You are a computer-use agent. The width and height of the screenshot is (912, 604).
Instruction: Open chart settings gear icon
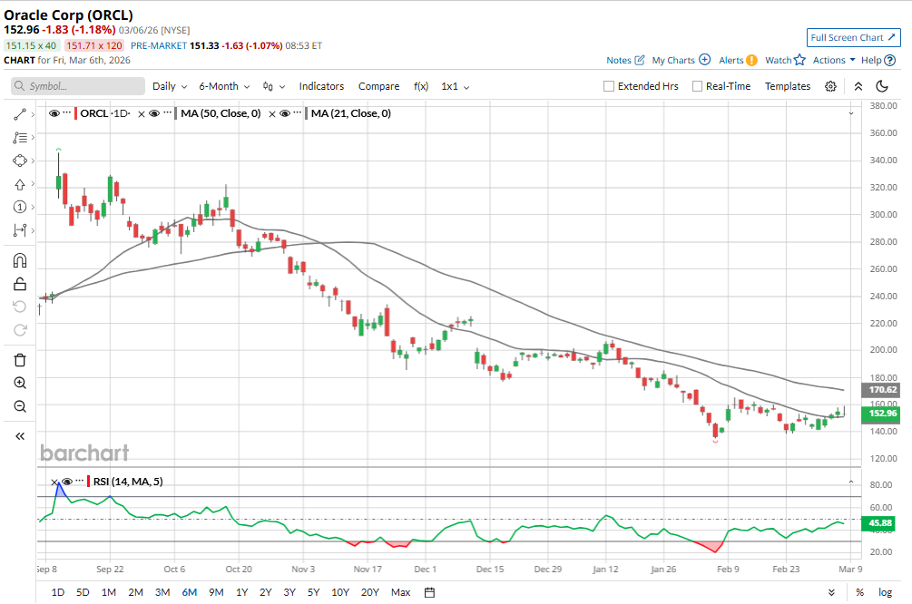coord(830,86)
